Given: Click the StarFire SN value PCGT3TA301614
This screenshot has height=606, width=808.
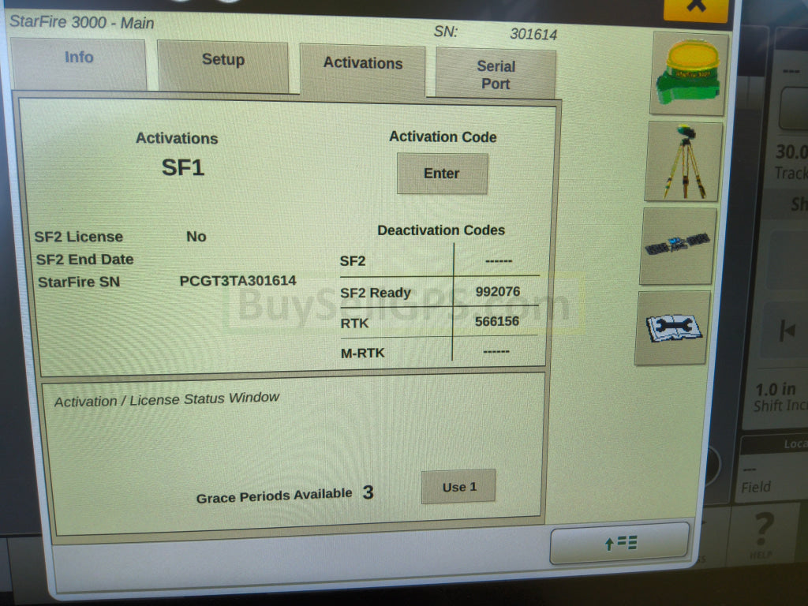Looking at the screenshot, I should point(238,281).
